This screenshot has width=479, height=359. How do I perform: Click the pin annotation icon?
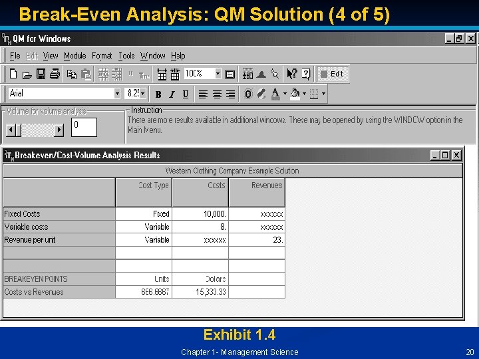pos(275,74)
